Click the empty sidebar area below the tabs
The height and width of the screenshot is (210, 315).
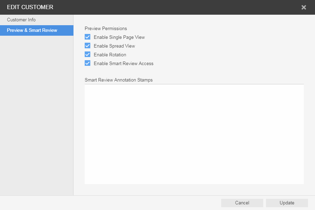(x=37, y=115)
